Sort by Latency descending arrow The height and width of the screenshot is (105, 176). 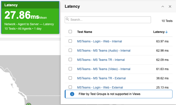click(167, 32)
